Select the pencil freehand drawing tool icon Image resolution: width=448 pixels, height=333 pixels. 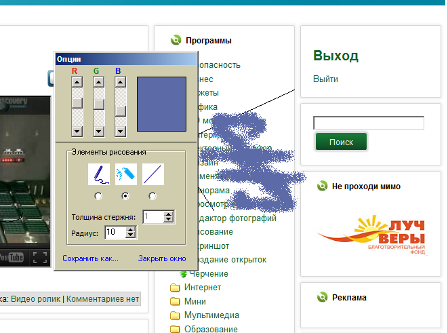pyautogui.click(x=99, y=174)
